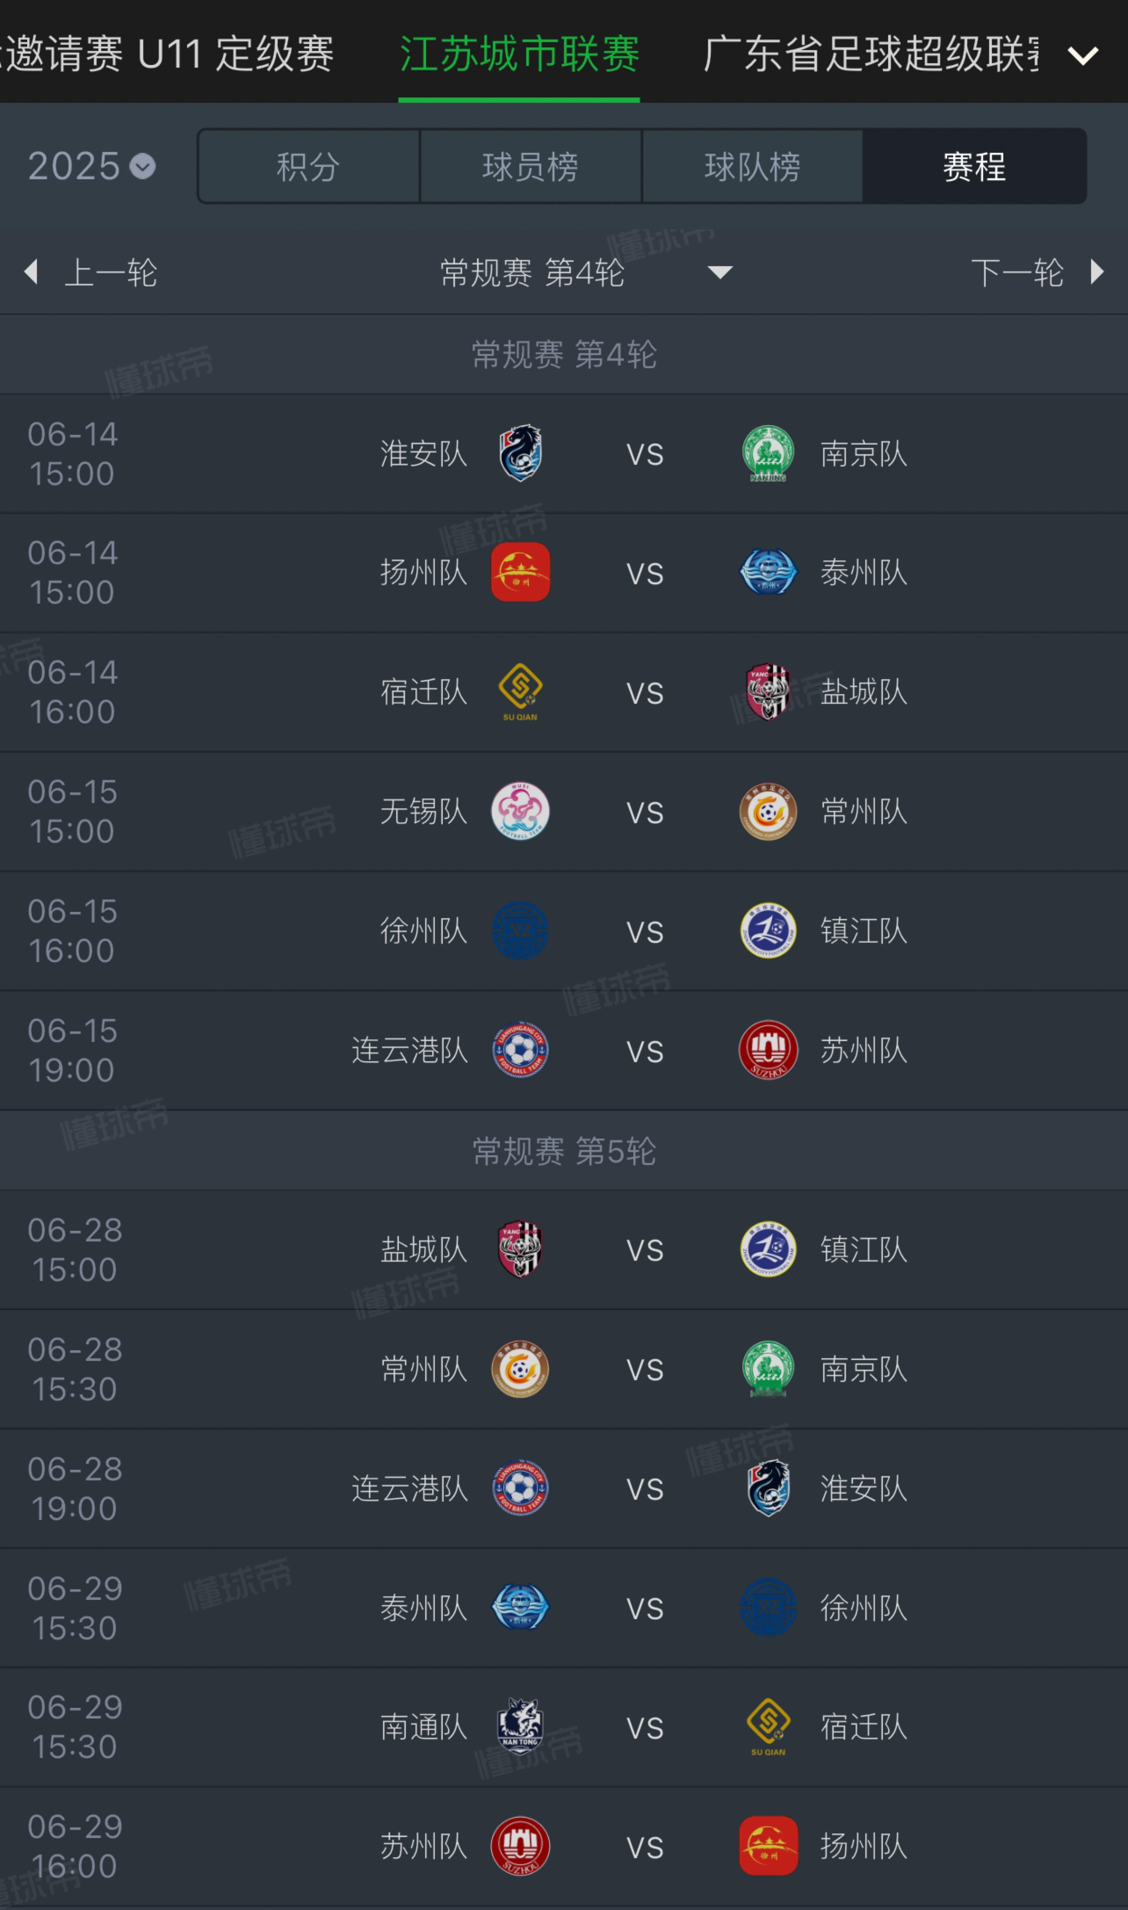Viewport: 1128px width, 1910px height.
Task: Open the 2025 season dropdown
Action: pyautogui.click(x=91, y=166)
